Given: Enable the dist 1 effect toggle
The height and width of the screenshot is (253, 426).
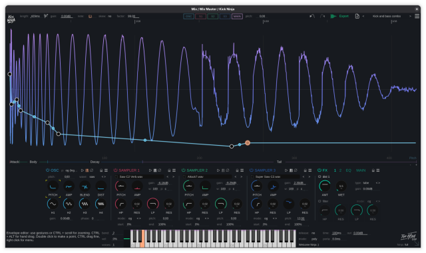Looking at the screenshot, I should tap(319, 176).
